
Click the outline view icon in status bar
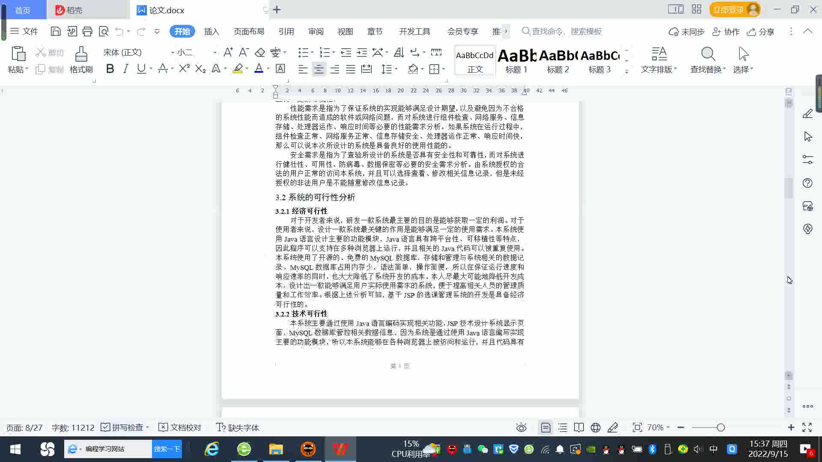(x=563, y=427)
